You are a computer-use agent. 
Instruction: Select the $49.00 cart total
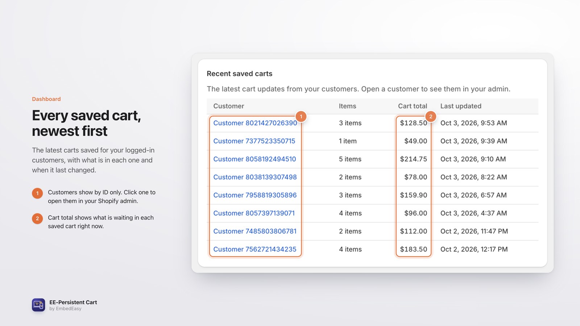click(416, 141)
